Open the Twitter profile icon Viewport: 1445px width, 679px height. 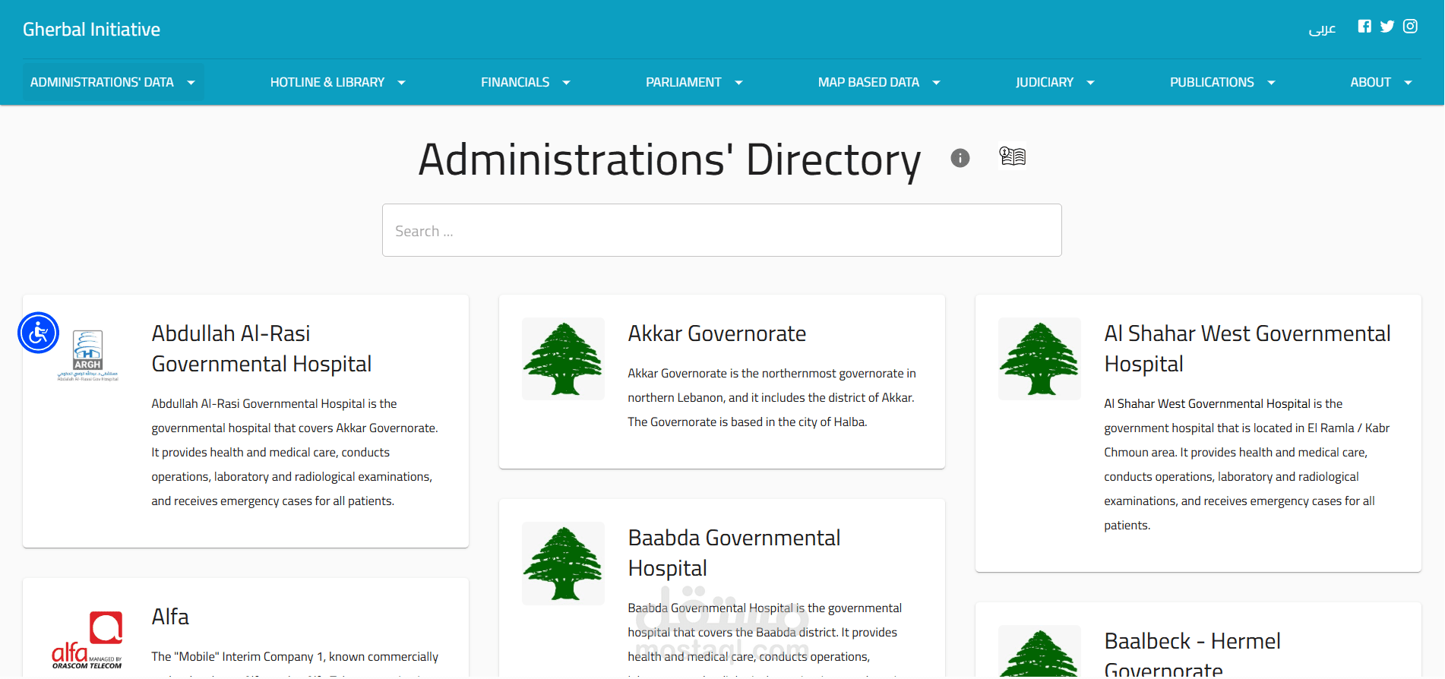click(1387, 27)
